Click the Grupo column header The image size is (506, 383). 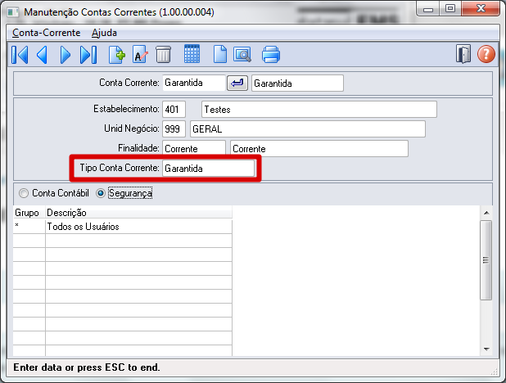[x=29, y=213]
